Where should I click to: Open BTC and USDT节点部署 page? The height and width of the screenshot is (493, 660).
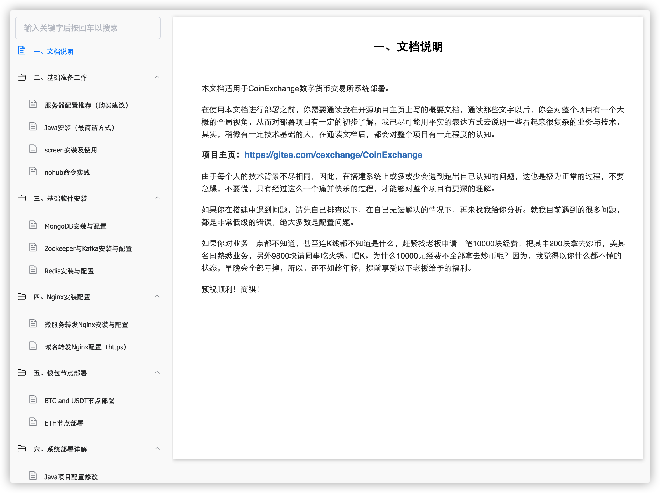79,401
